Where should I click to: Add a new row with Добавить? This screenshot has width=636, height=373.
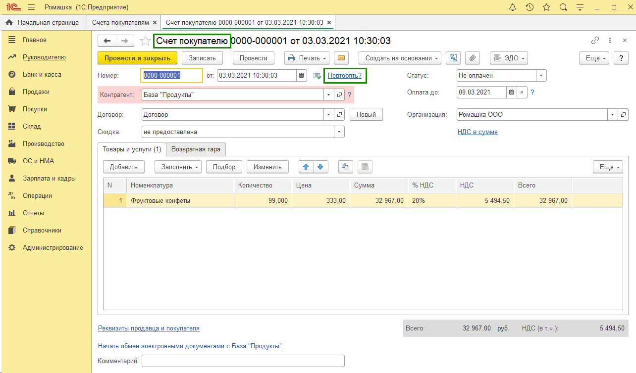click(124, 167)
